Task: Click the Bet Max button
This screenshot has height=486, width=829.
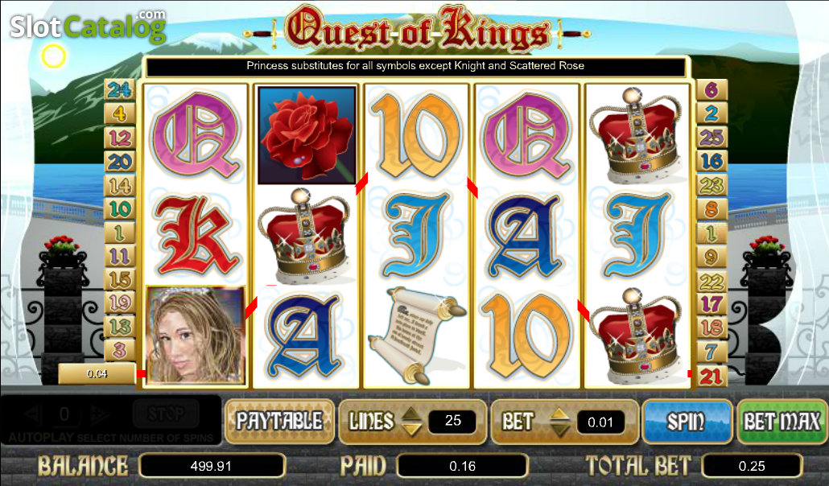Action: click(x=782, y=422)
